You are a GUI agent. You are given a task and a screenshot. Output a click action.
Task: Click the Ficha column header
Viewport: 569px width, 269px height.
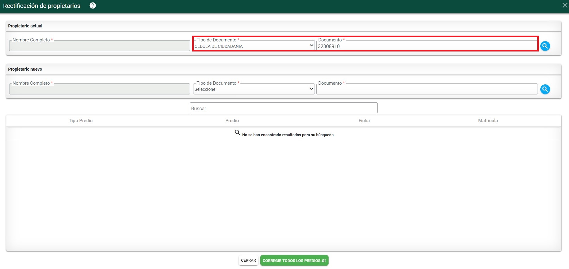point(364,121)
